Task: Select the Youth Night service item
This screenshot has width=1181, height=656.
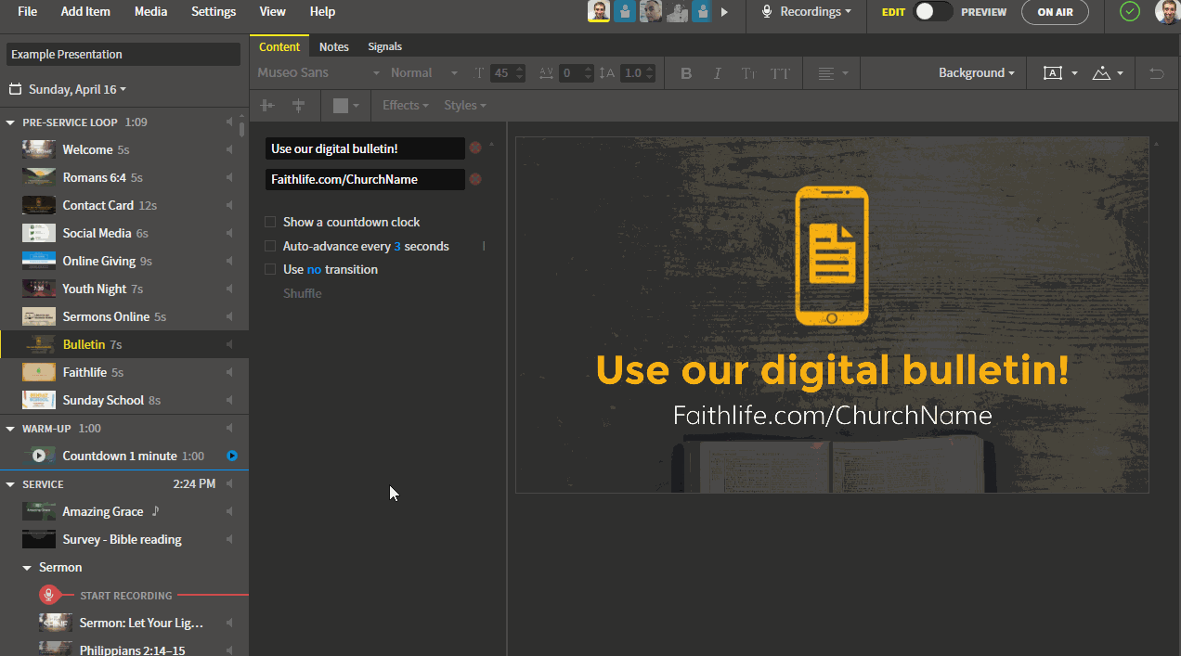Action: (x=124, y=289)
